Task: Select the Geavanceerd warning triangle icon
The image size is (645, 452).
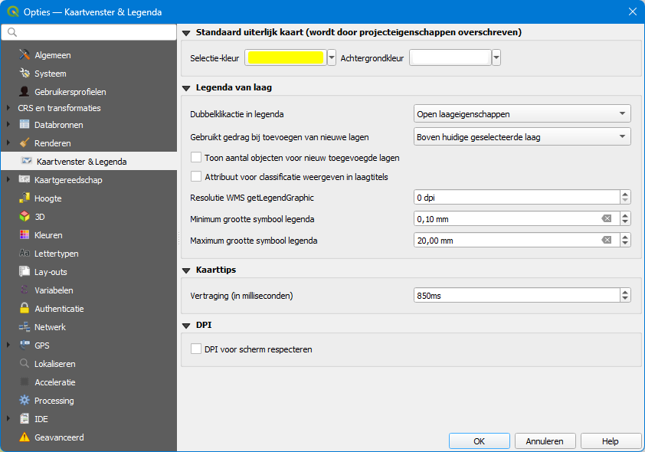Action: tap(25, 437)
